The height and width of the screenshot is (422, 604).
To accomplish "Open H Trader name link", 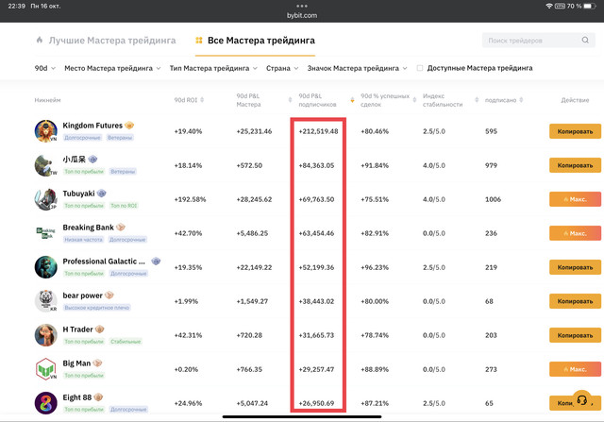I will coord(77,329).
